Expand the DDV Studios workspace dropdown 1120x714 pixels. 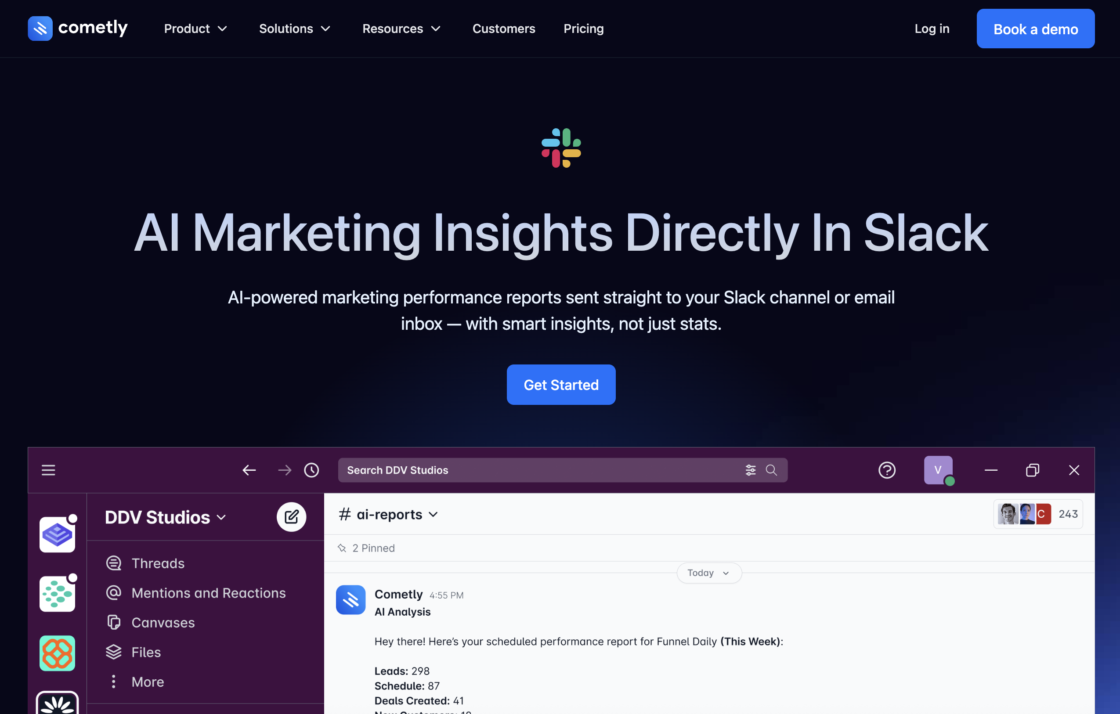click(x=165, y=517)
